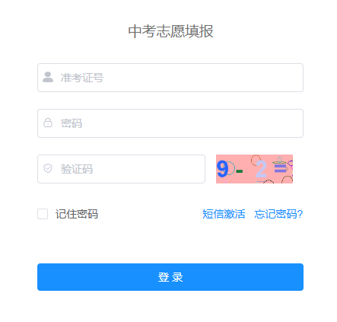The width and height of the screenshot is (337, 322).
Task: Click the 密码 placeholder text
Action: [x=72, y=123]
